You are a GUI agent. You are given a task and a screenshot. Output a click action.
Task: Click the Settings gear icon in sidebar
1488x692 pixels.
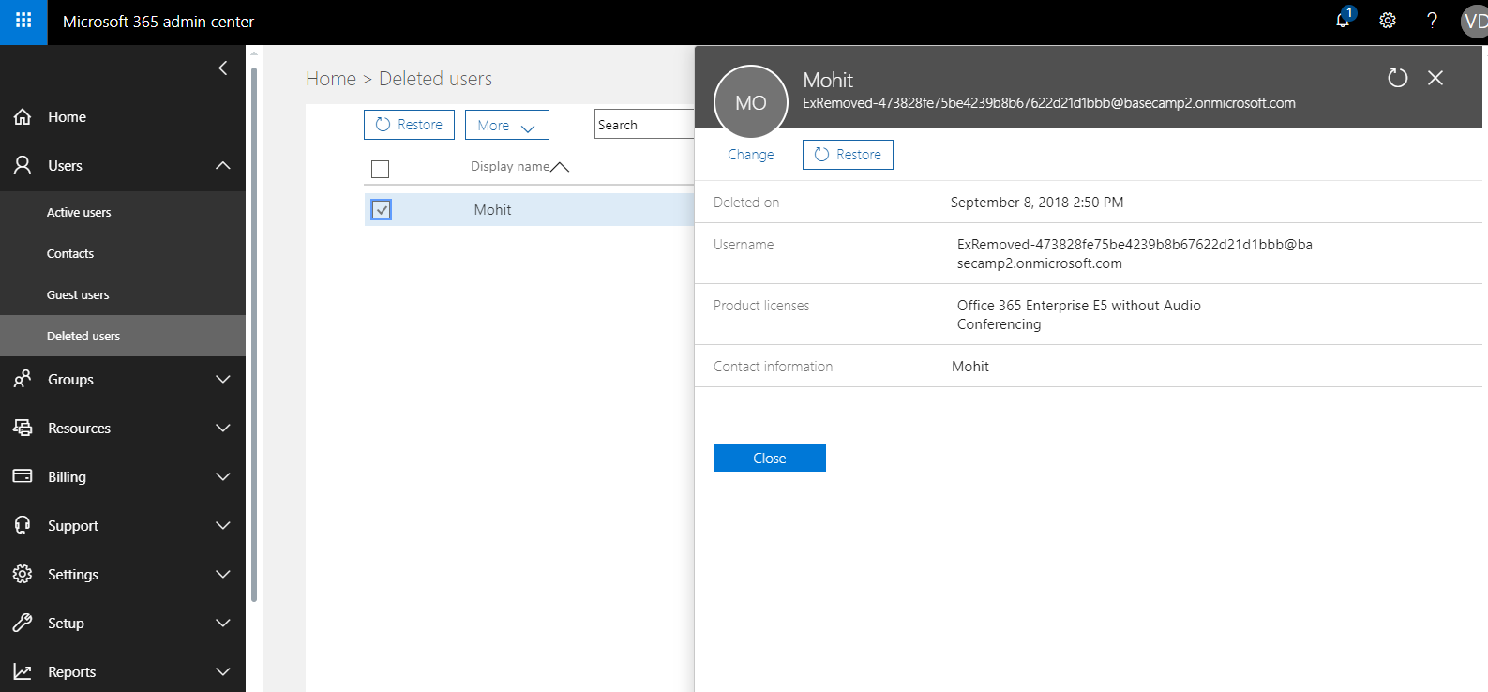(23, 575)
